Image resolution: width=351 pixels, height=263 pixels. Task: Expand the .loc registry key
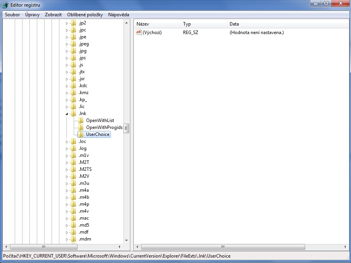coord(67,141)
